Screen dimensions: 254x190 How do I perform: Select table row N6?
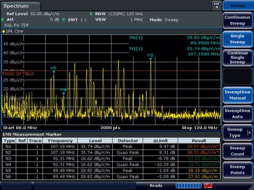[111, 177]
